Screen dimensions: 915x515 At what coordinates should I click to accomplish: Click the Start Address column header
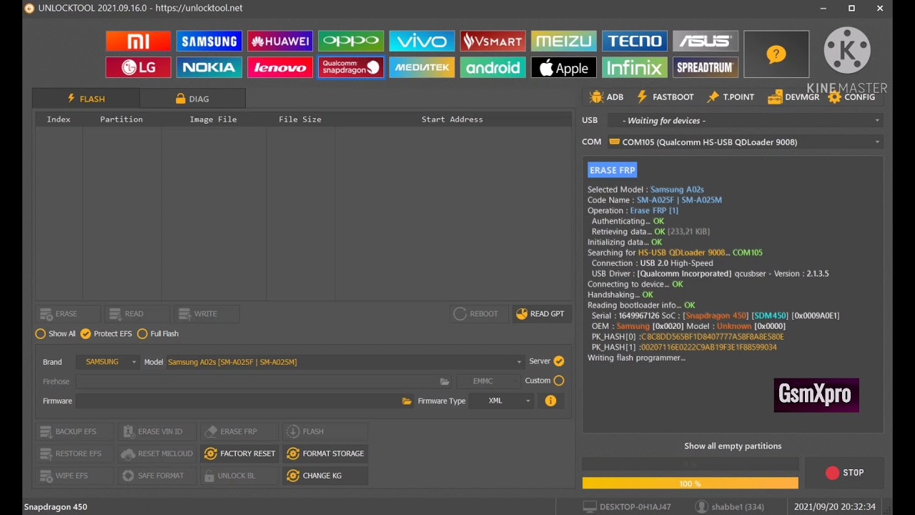click(452, 119)
